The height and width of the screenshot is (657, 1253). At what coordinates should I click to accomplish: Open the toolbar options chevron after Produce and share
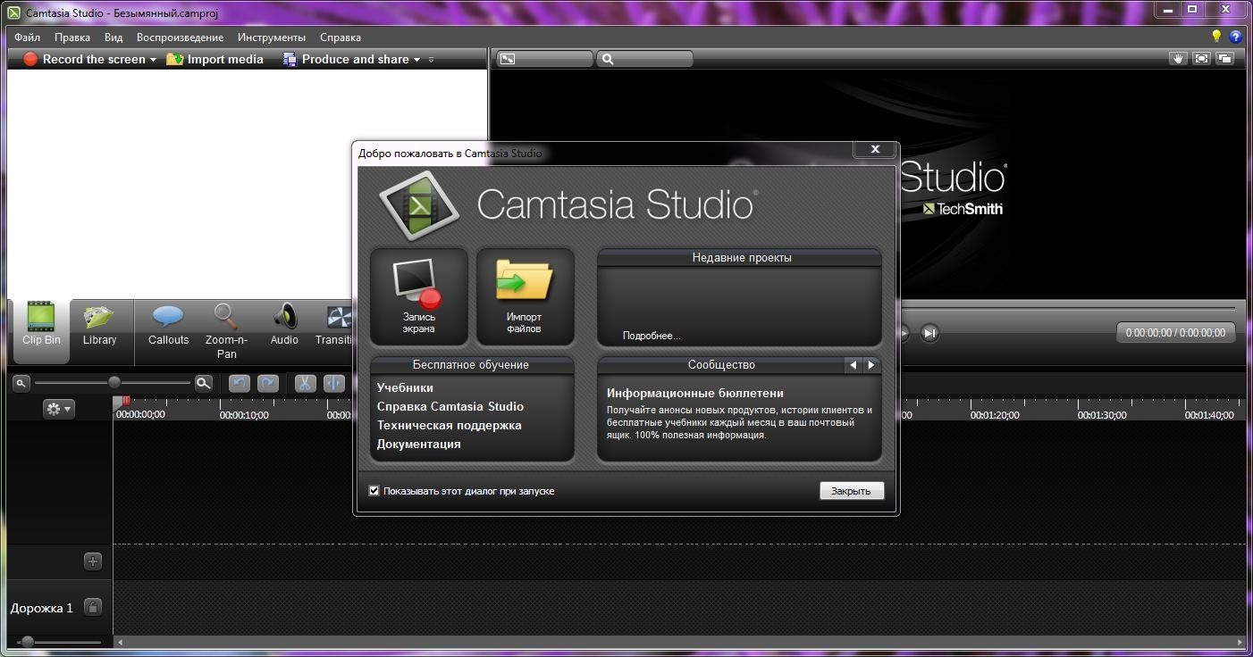click(x=431, y=60)
